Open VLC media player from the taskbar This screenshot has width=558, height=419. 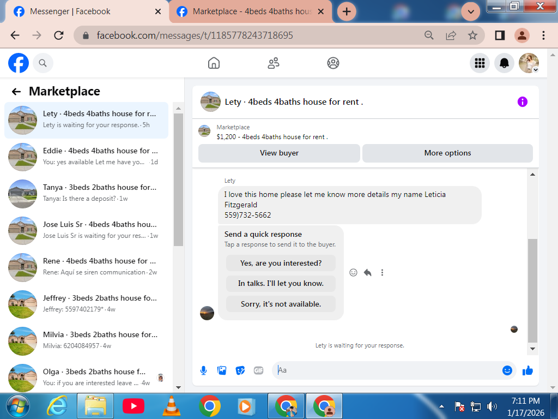click(171, 406)
